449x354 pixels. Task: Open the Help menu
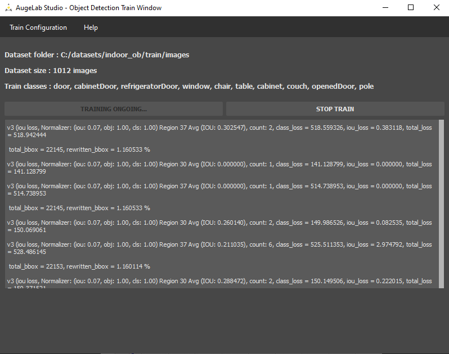91,28
